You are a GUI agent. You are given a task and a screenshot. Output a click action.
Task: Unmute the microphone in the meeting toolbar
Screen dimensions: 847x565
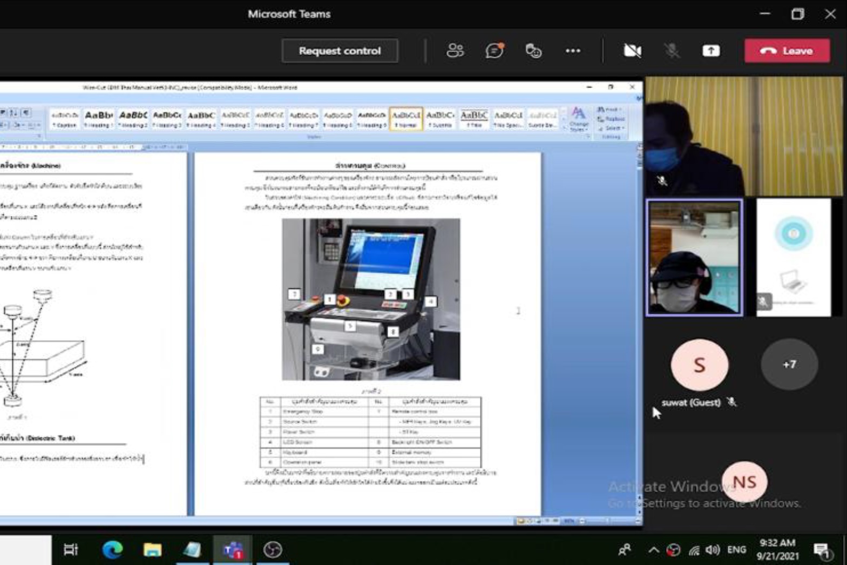coord(672,51)
